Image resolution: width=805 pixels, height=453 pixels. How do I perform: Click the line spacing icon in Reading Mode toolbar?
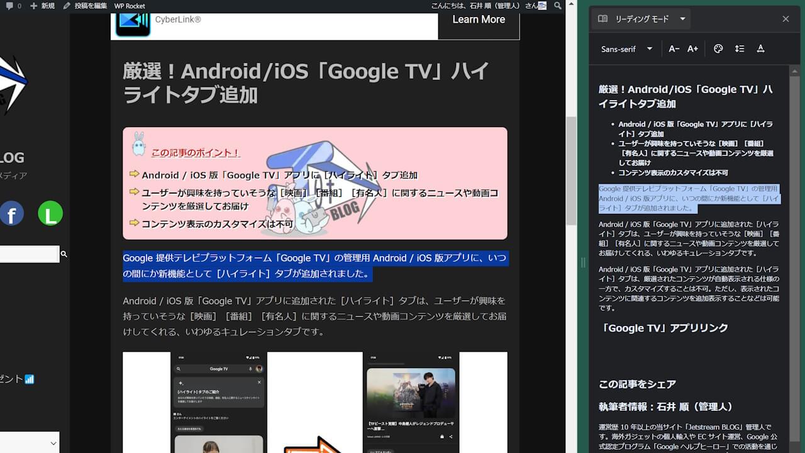click(x=740, y=48)
